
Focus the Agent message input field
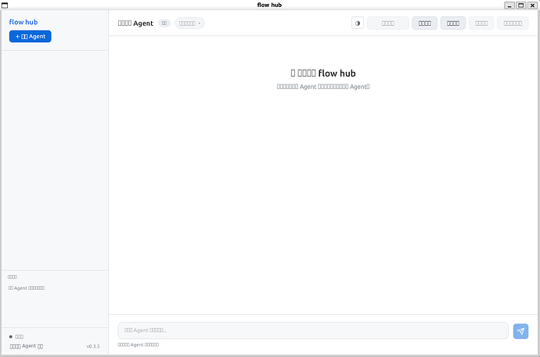click(x=313, y=330)
